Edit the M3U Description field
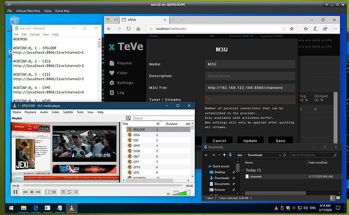Screen dimensions: 349x215 (250, 76)
